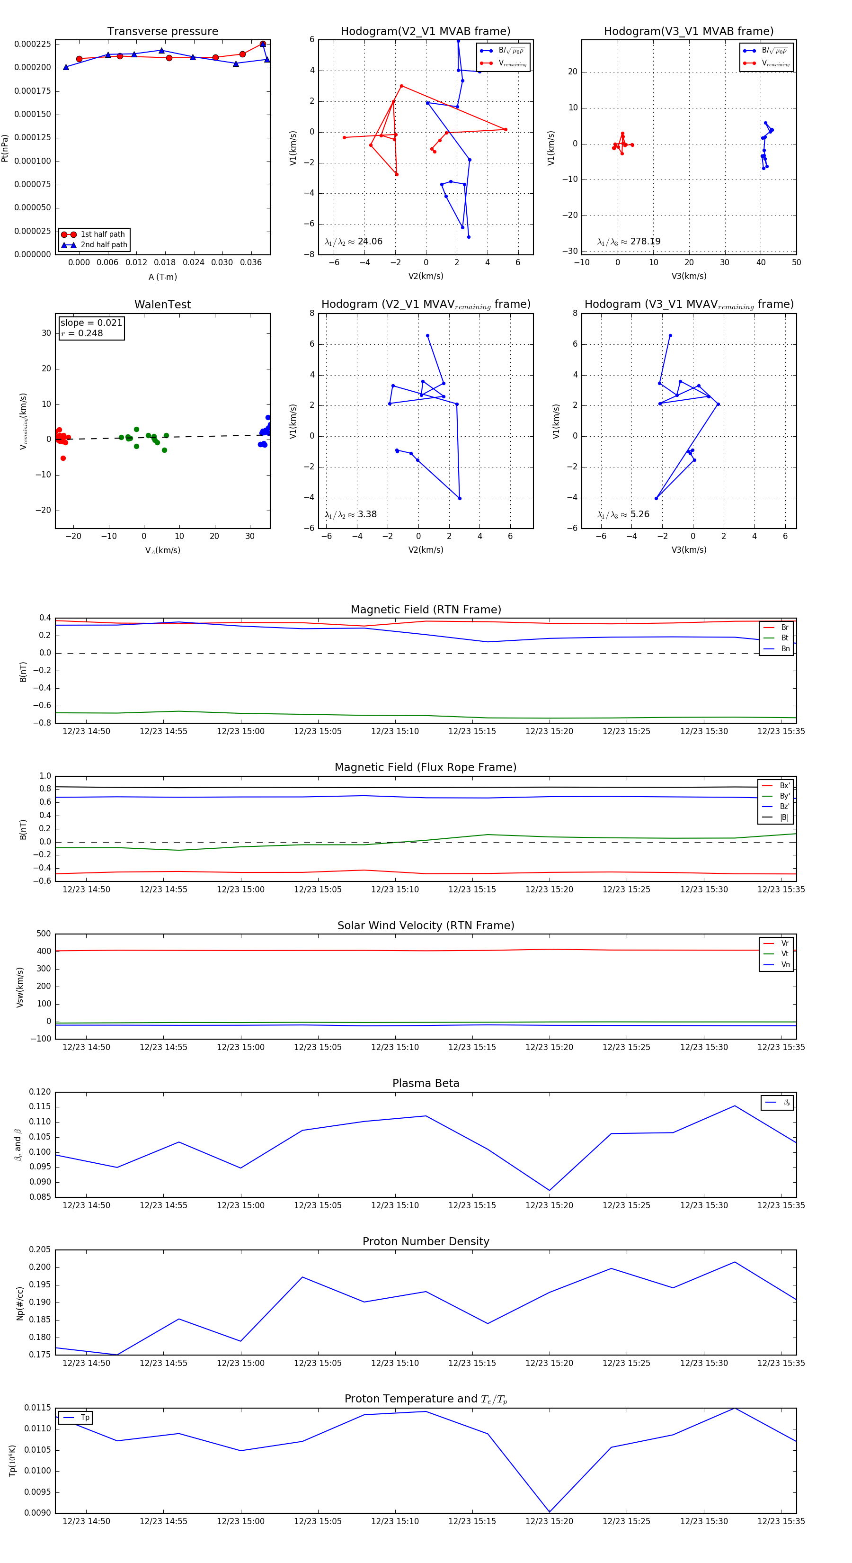
Task: Select the 'Hodogram(V3_V1 MVAB frame)' title
Action: click(x=689, y=32)
